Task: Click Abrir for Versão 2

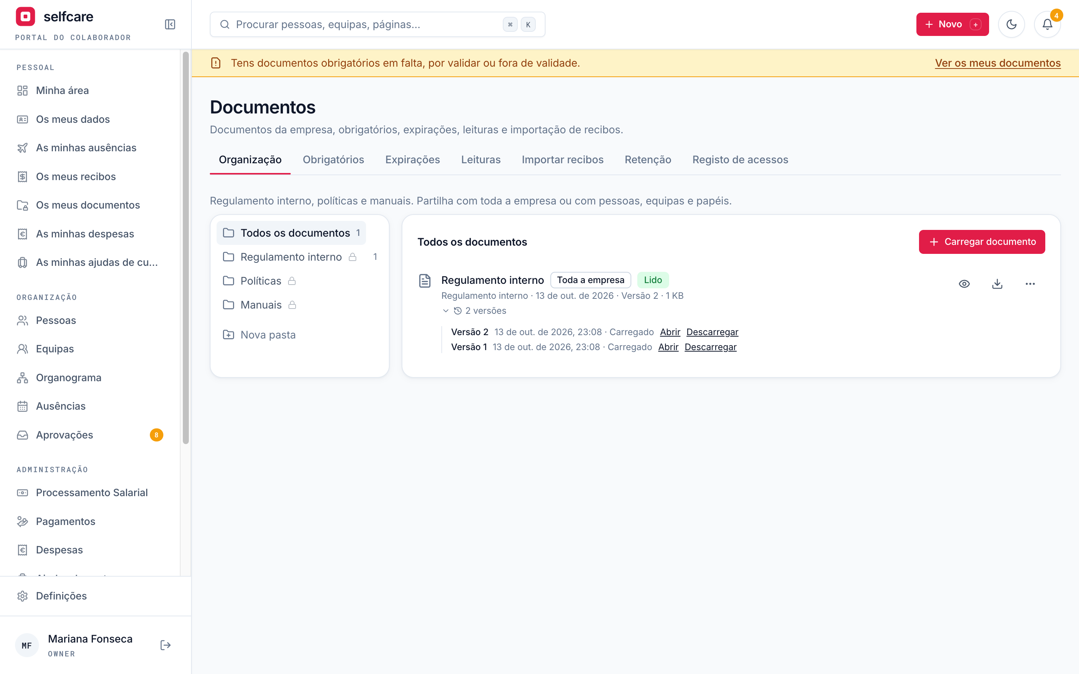Action: click(670, 332)
